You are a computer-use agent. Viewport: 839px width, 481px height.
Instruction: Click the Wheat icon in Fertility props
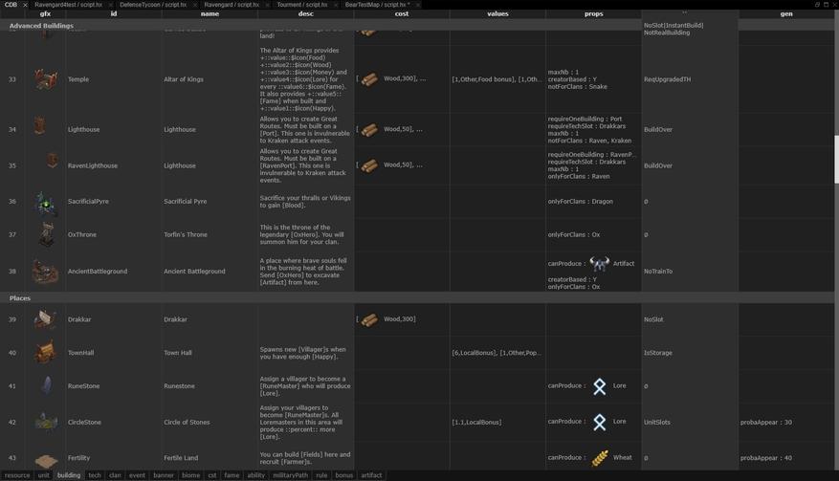click(x=600, y=458)
